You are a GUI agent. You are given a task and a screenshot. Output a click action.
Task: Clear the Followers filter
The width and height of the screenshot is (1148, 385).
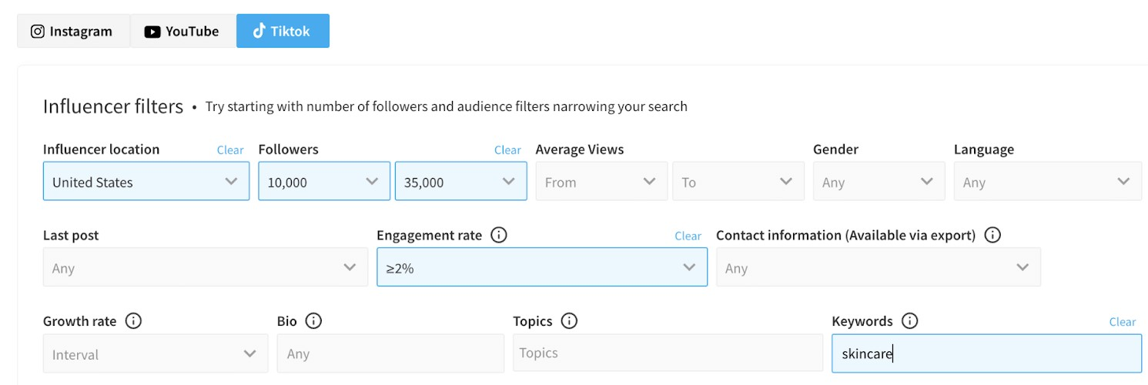pyautogui.click(x=507, y=150)
